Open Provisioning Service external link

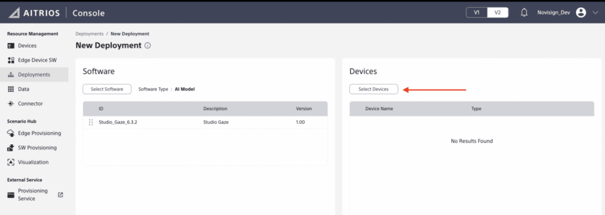(x=34, y=195)
